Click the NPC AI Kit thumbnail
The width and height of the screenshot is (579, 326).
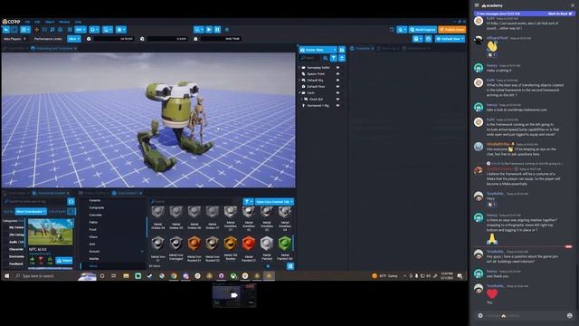[x=51, y=232]
